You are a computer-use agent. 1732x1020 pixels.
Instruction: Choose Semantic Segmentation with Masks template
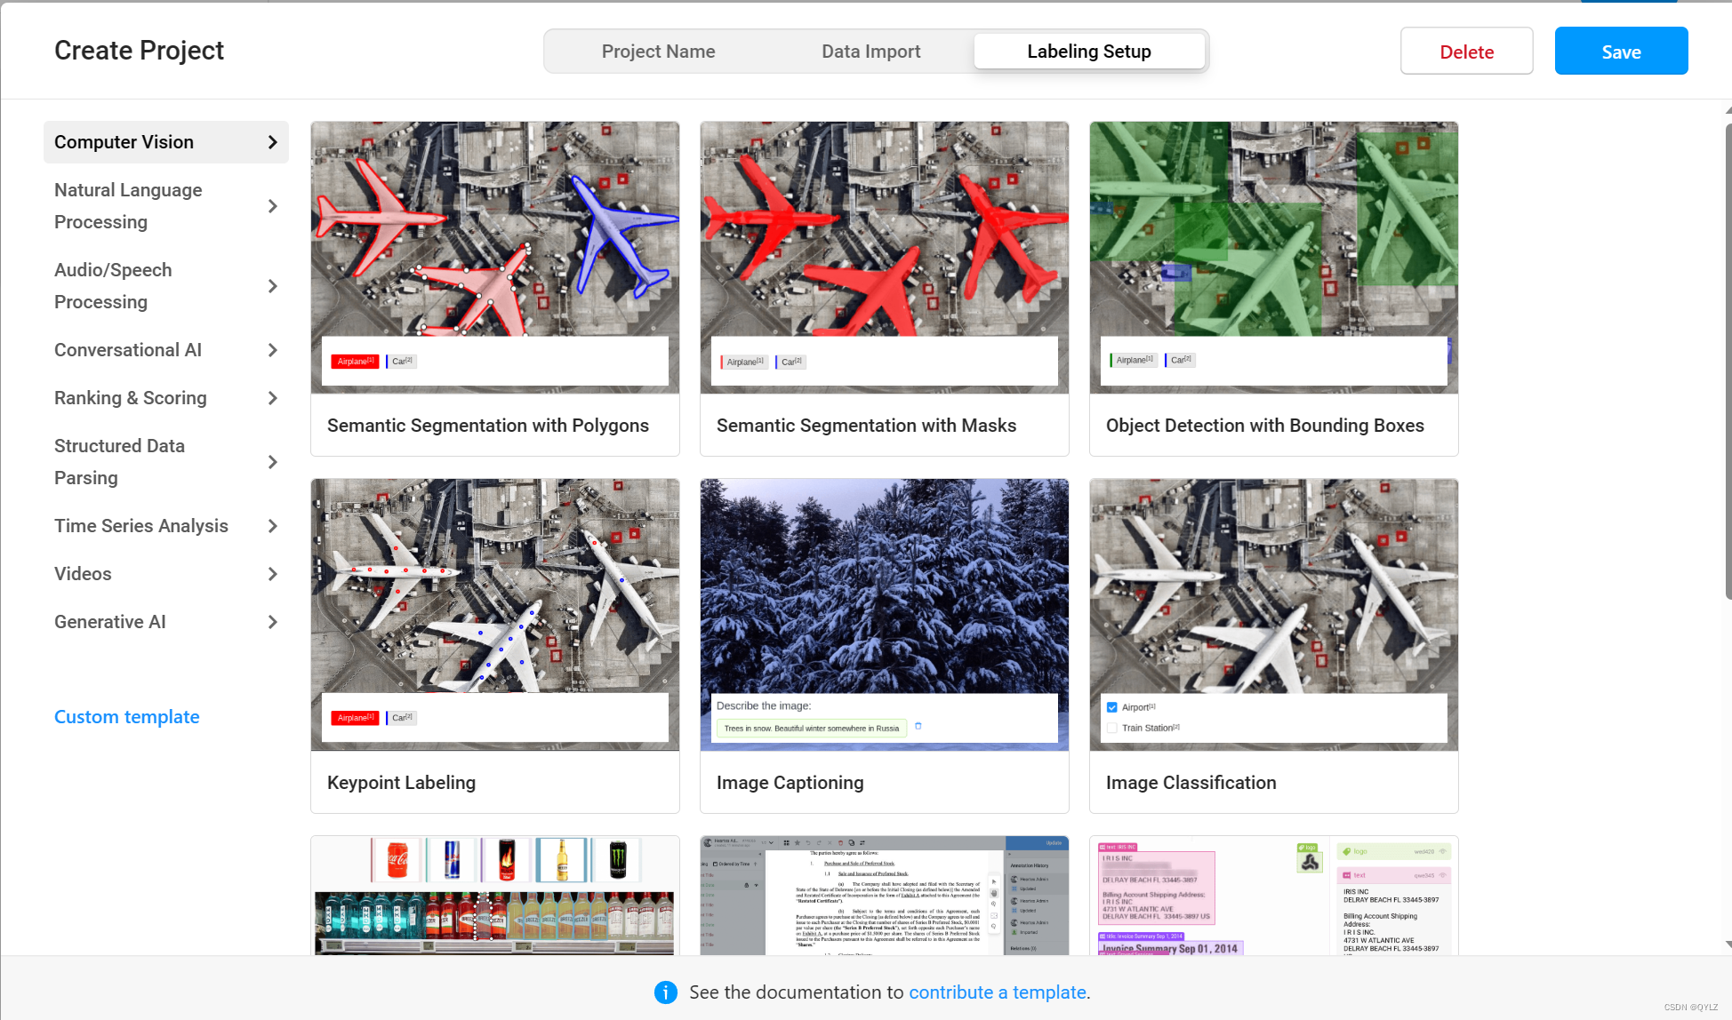coord(885,289)
